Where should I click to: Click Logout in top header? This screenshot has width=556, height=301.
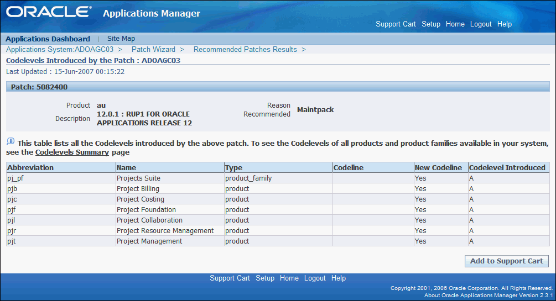click(481, 24)
